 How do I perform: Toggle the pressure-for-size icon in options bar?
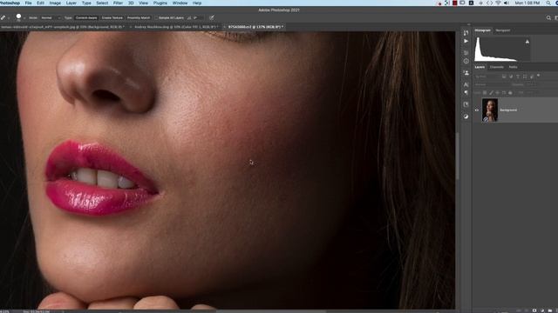pyautogui.click(x=212, y=17)
